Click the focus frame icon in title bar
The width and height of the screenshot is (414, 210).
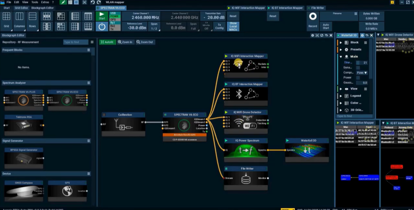[x=84, y=2]
